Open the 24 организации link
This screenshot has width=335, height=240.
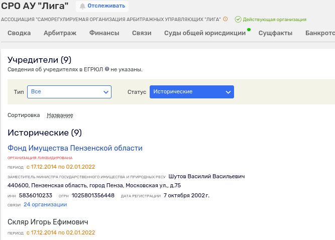pyautogui.click(x=45, y=204)
